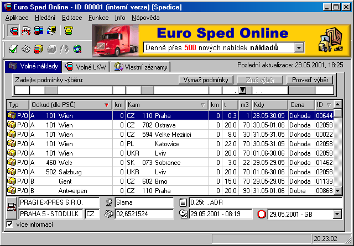Viewport: 354px width, 246px height.
Task: Click the 'PRAHA 5 - STODULK' address field
Action: pos(51,214)
